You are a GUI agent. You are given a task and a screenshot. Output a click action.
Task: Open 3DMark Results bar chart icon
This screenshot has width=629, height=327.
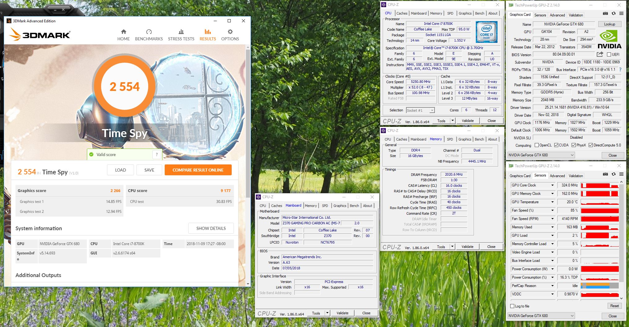[208, 32]
